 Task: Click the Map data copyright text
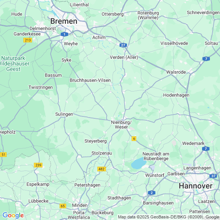(x=169, y=217)
